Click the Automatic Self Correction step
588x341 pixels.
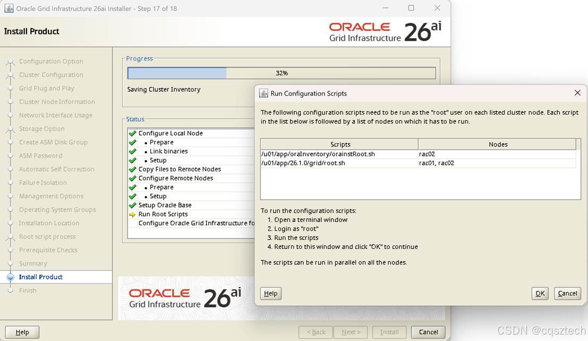coord(57,169)
